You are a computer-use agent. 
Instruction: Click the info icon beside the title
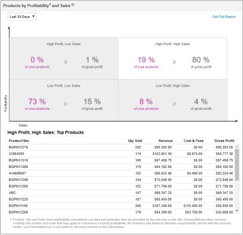coord(73,5)
